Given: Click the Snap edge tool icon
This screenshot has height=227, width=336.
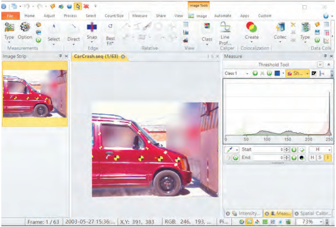Looking at the screenshot, I should point(92,28).
